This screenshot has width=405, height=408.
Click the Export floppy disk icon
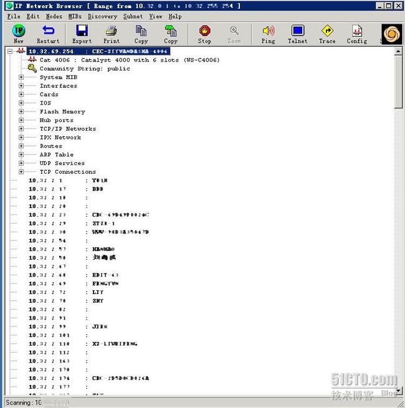82,31
